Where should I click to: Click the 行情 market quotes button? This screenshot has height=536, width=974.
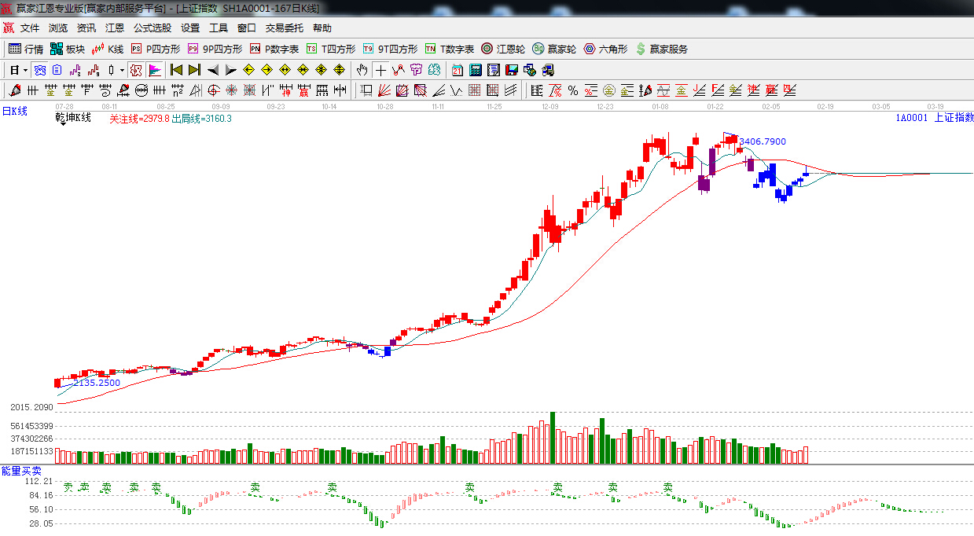26,49
